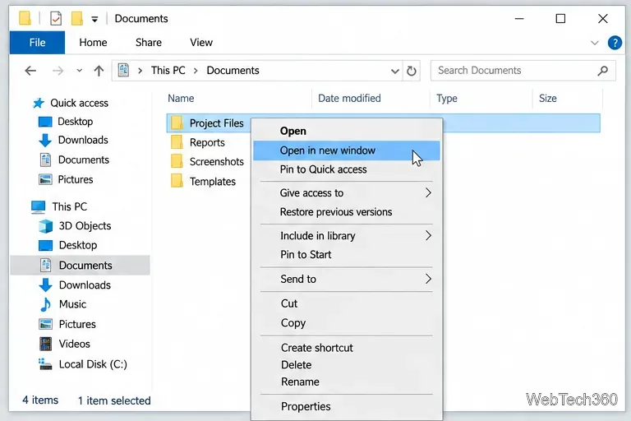
Task: Choose Cut in the context menu
Action: coord(347,303)
